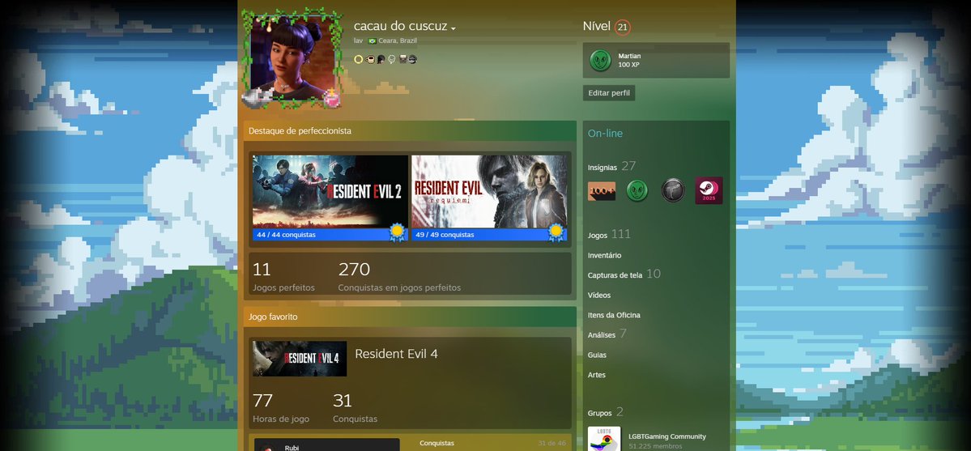Click the On-line status text
The width and height of the screenshot is (971, 451).
pyautogui.click(x=605, y=133)
